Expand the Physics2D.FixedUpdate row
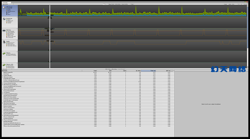Viewport: 250px width, 139px height. (x=3, y=89)
